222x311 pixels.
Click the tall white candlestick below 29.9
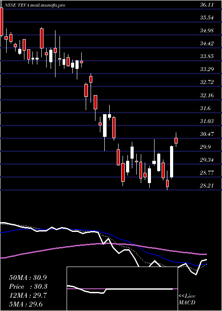172,162
